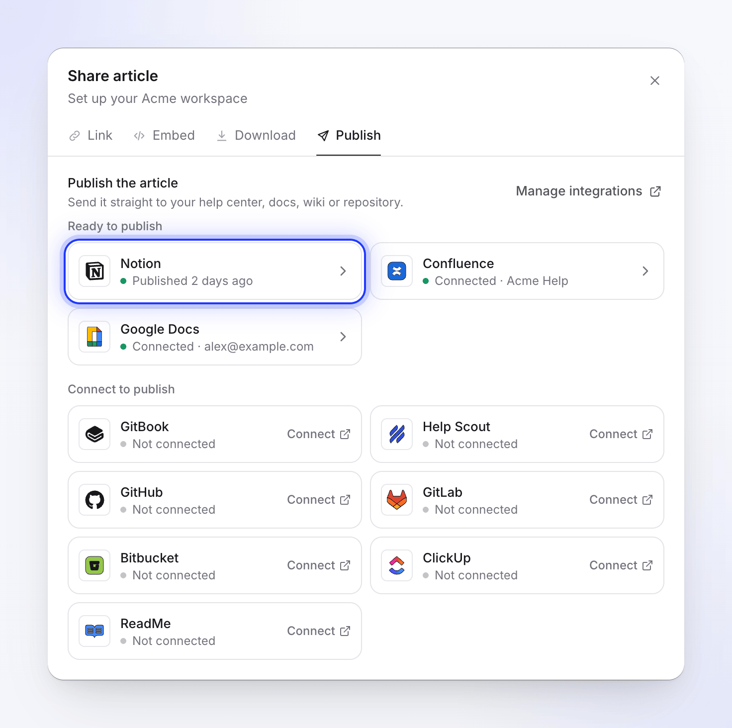Screen dimensions: 732x728
Task: Click the 'Connected · alex@example.com' status text
Action: [223, 347]
